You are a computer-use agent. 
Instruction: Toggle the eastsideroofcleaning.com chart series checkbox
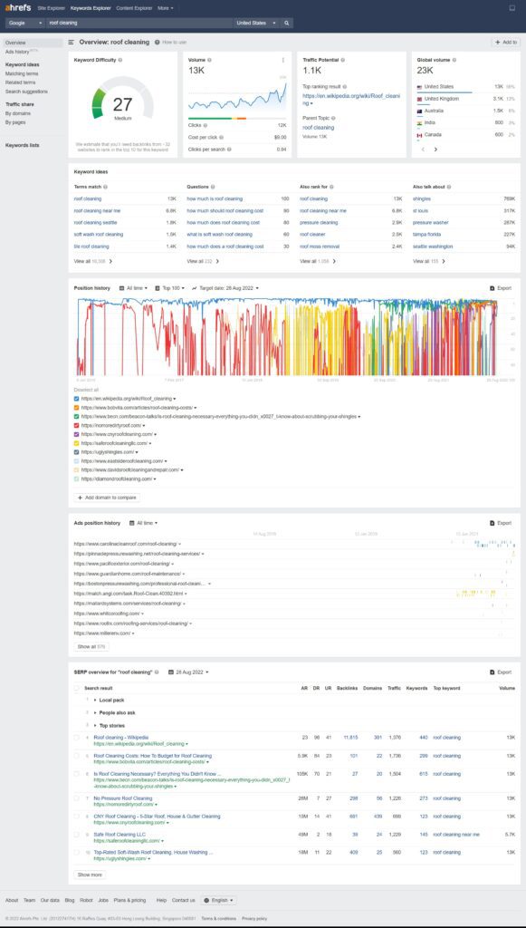76,461
